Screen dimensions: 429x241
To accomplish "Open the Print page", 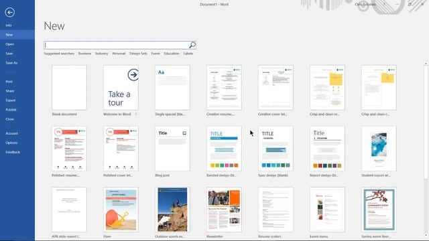I will coord(9,82).
